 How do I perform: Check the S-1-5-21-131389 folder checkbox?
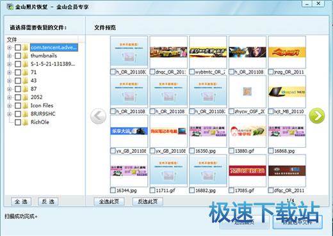[18, 64]
